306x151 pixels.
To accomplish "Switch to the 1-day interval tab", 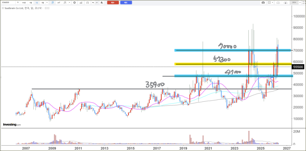I will 30,2.
